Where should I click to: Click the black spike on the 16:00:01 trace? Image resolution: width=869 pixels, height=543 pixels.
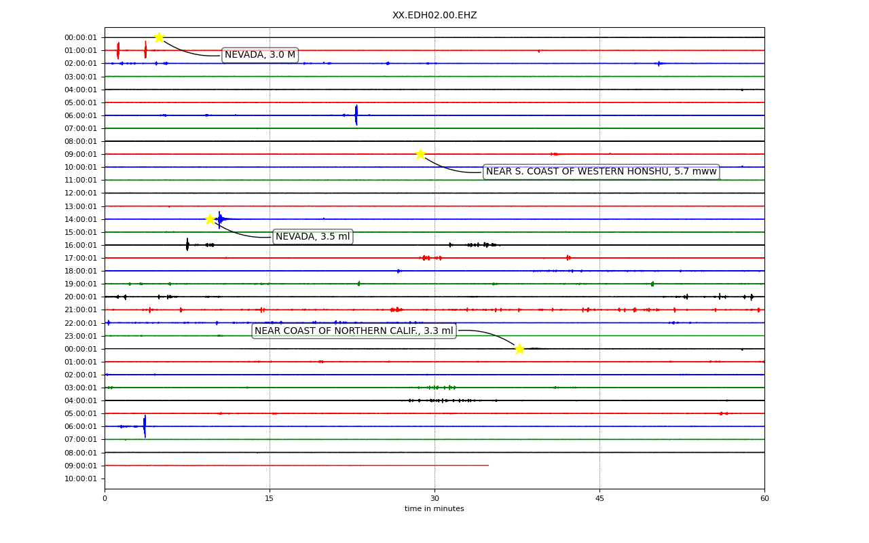coord(187,244)
